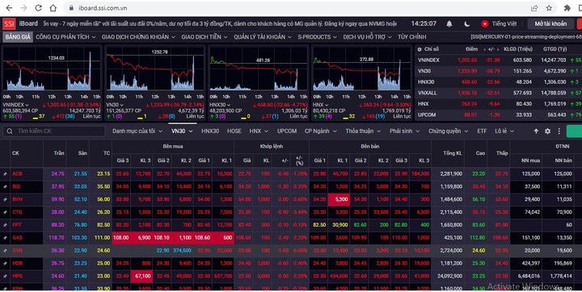Share this page icon in address bar

click(x=534, y=8)
